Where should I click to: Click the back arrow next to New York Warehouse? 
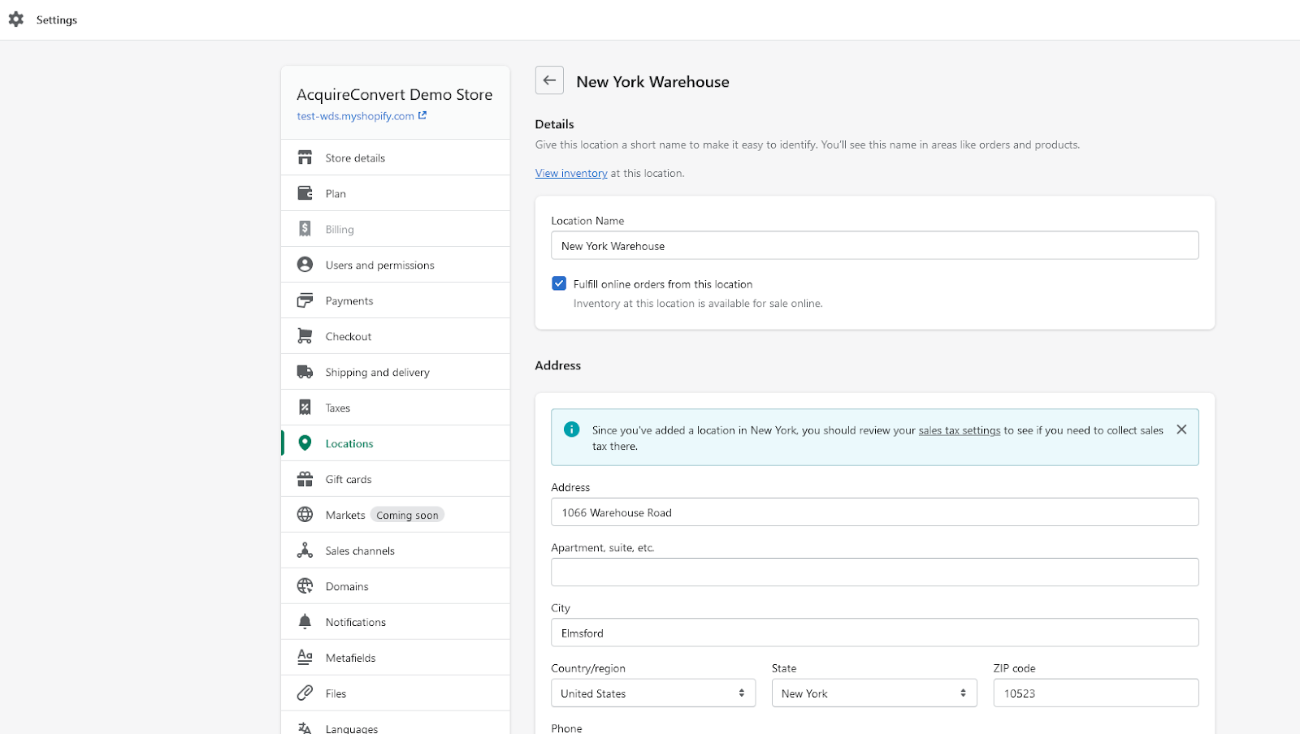(549, 80)
